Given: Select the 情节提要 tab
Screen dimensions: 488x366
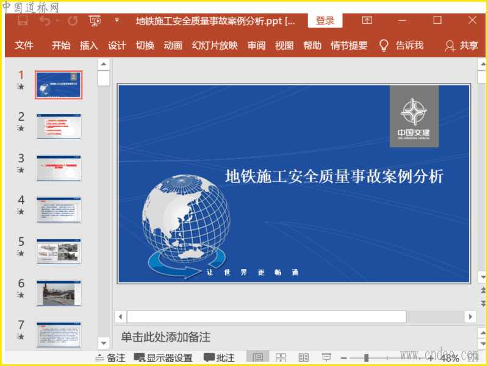Looking at the screenshot, I should pos(349,46).
